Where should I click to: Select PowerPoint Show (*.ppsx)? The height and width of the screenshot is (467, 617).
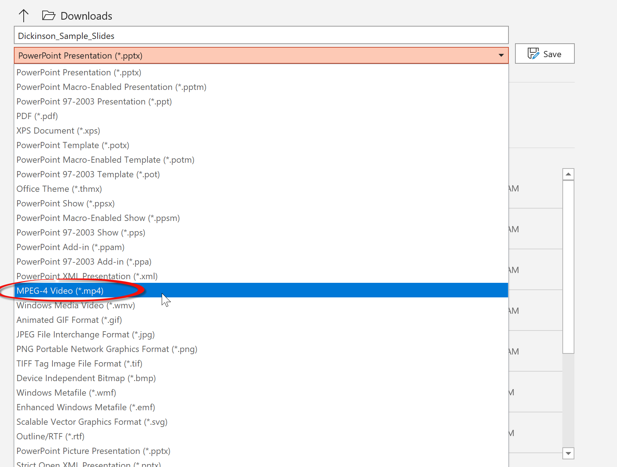point(261,203)
